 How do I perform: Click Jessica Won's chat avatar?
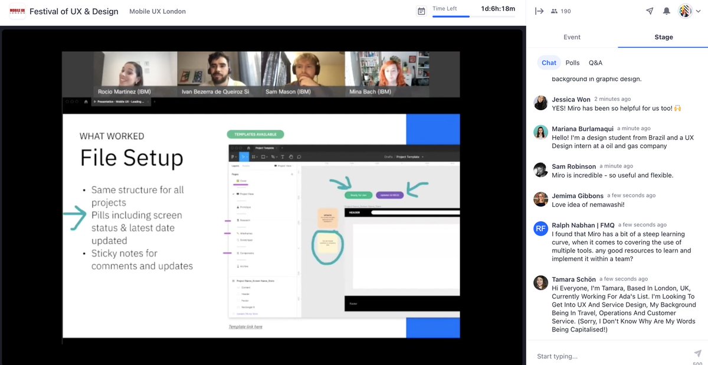pos(540,103)
